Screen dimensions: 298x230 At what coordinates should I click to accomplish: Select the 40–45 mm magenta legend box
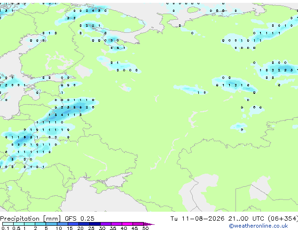[127, 224]
